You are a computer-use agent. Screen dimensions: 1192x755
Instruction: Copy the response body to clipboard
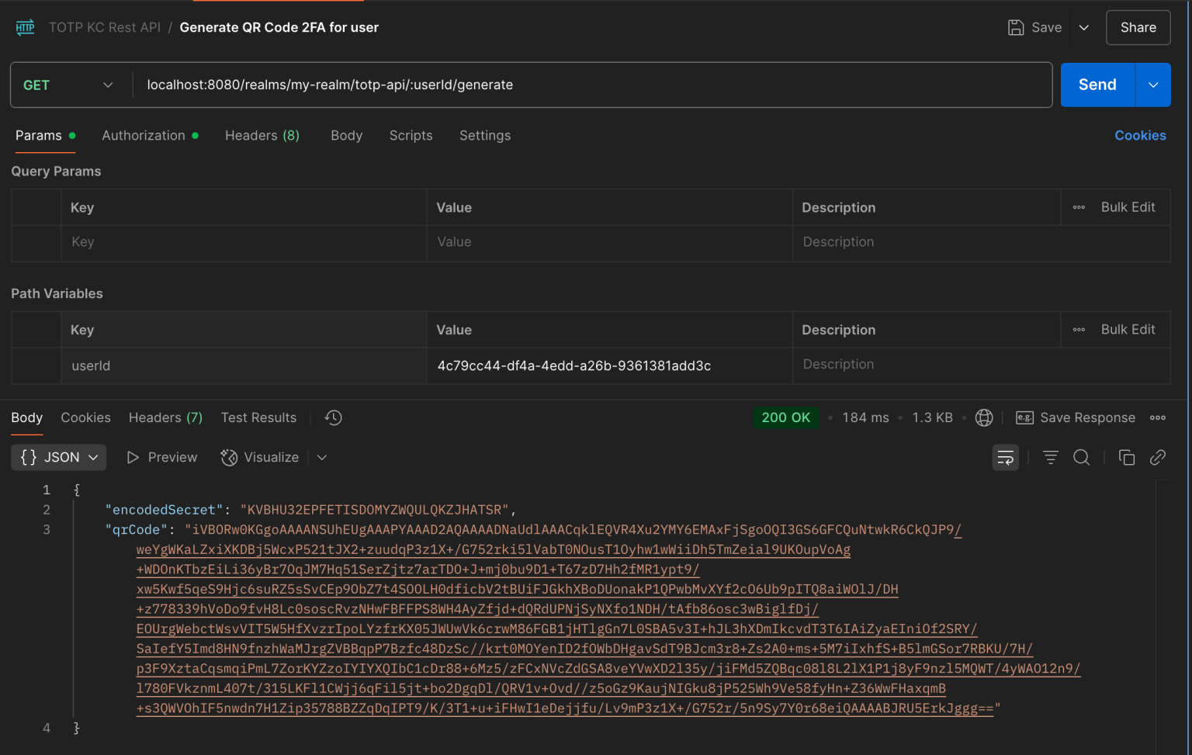tap(1127, 457)
